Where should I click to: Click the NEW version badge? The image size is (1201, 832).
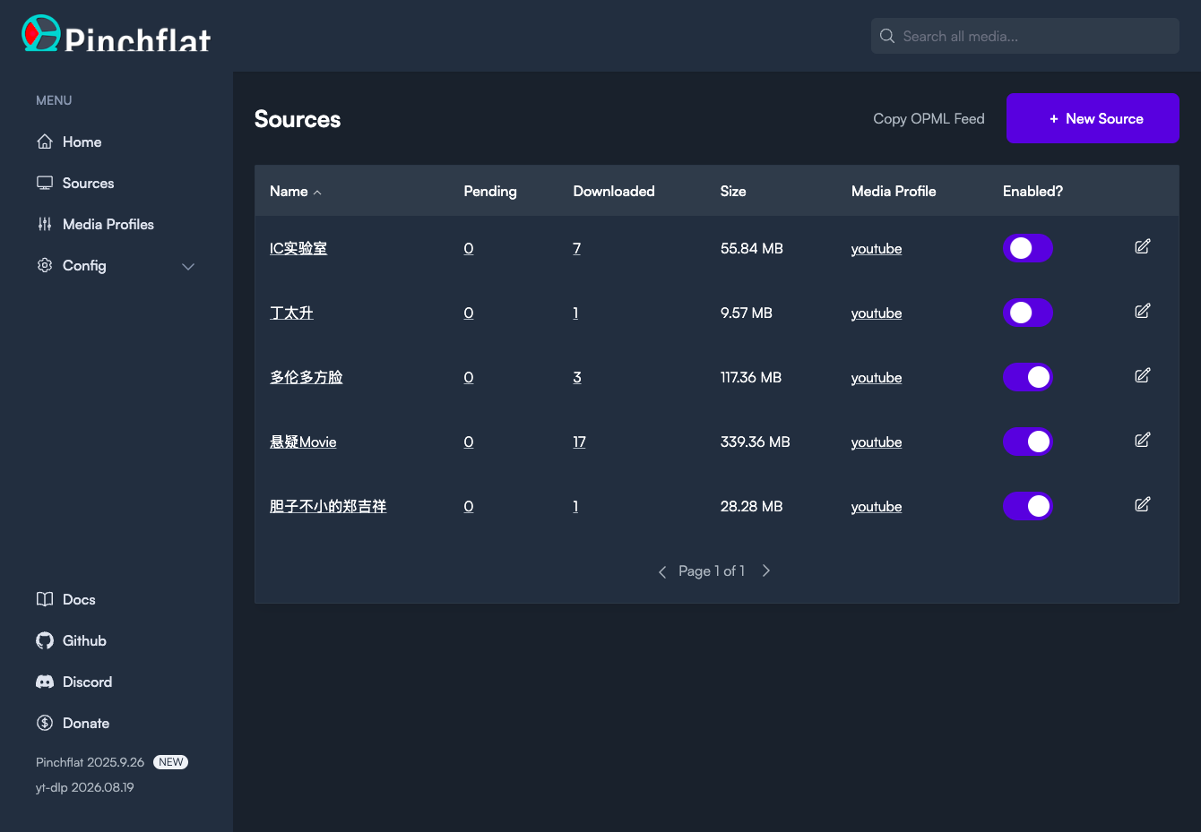(170, 762)
